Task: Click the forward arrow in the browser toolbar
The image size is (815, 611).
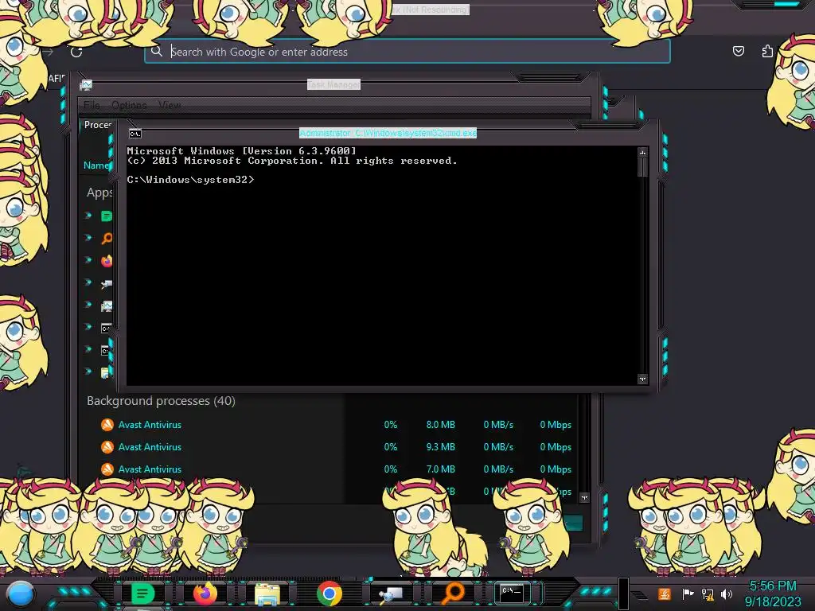Action: pos(48,52)
